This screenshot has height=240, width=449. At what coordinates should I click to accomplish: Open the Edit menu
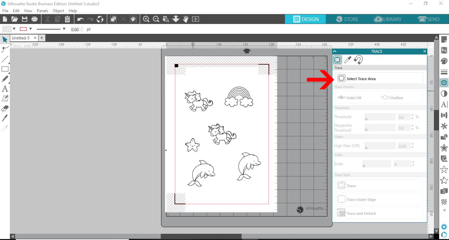coord(16,11)
